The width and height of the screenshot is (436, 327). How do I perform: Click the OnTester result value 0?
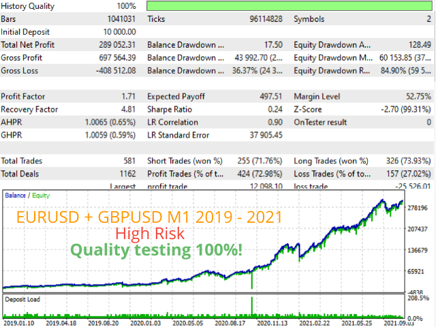click(429, 123)
